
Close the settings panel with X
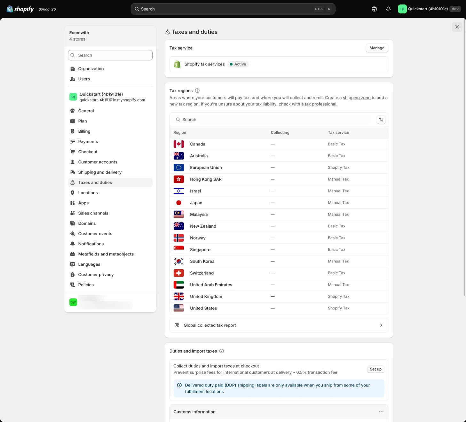[457, 27]
